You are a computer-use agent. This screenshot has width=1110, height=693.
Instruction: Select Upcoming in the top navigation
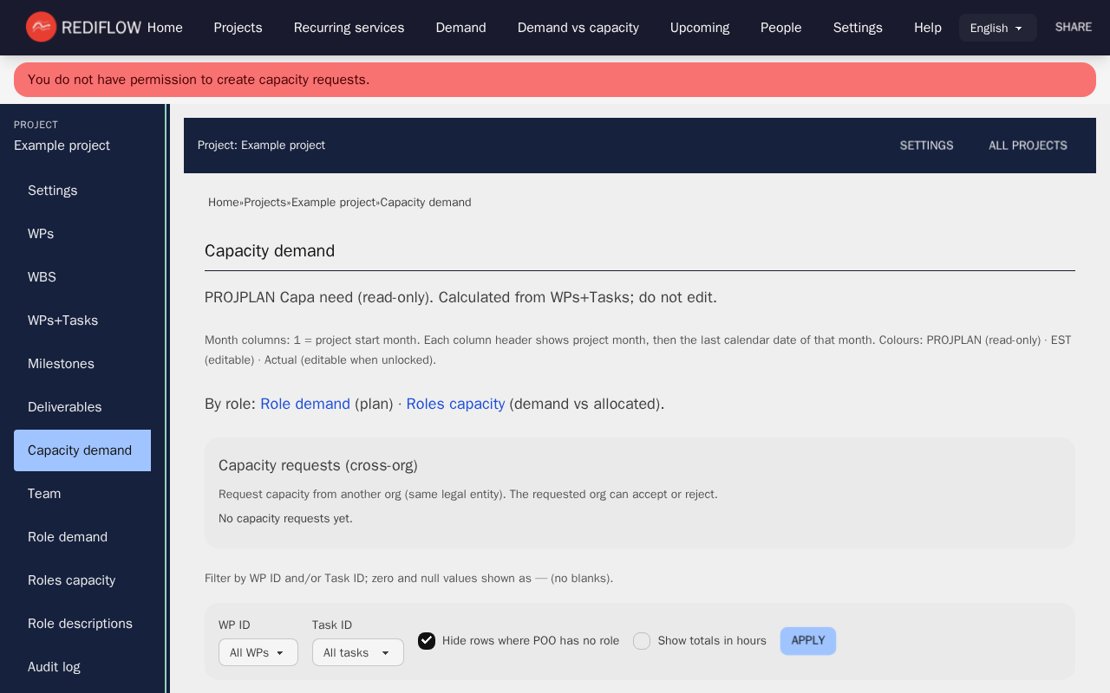pyautogui.click(x=700, y=28)
